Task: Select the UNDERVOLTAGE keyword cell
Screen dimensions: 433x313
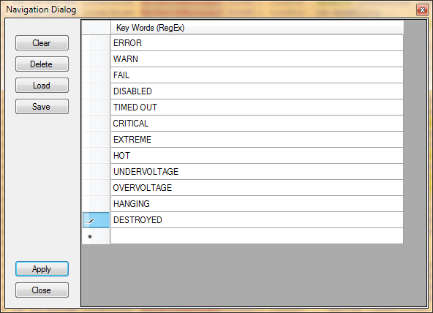Action: click(x=257, y=172)
